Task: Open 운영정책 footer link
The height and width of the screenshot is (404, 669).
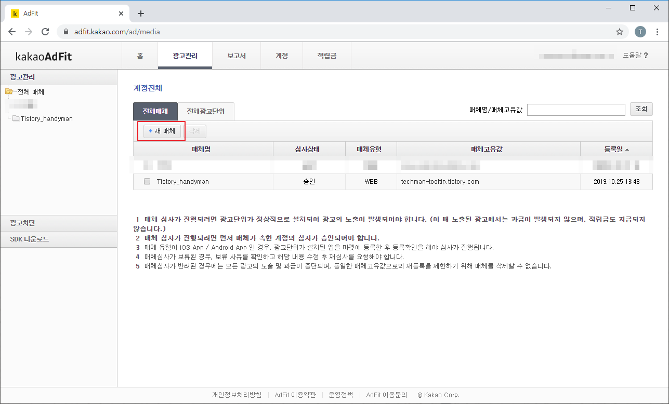Action: (x=341, y=395)
